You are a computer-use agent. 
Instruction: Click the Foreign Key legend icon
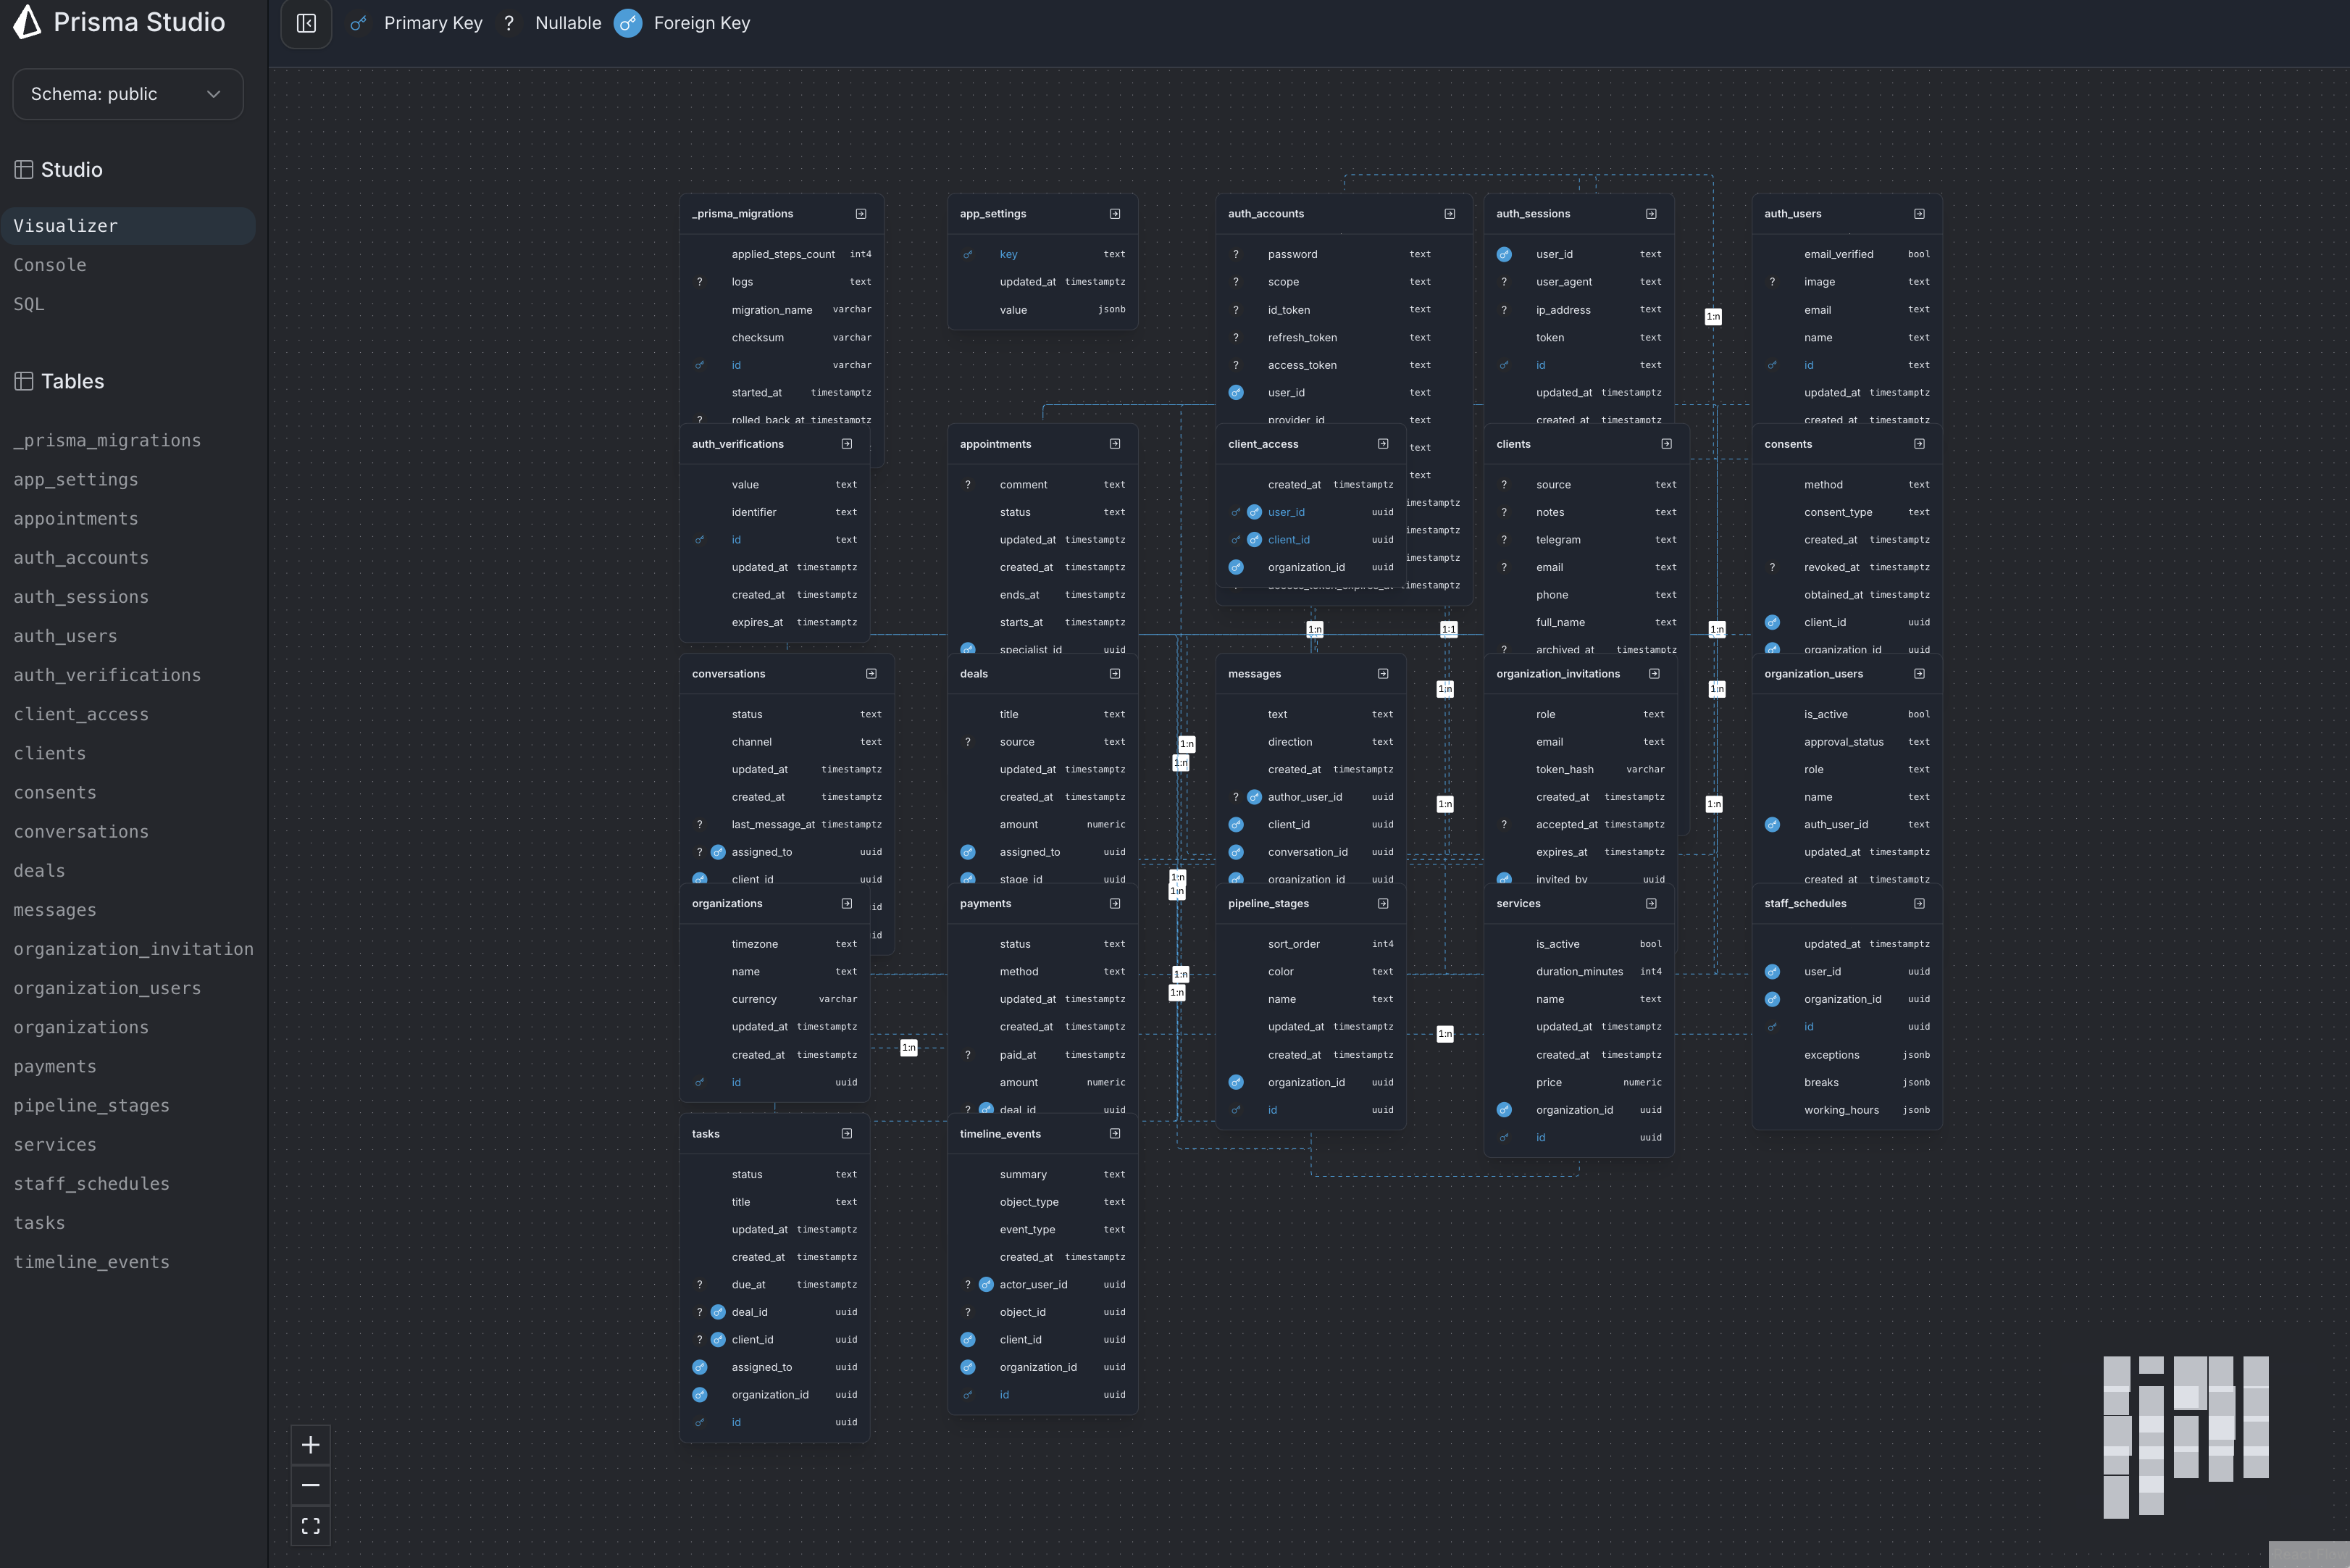coord(628,23)
